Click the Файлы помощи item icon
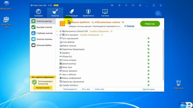 click(61, 46)
